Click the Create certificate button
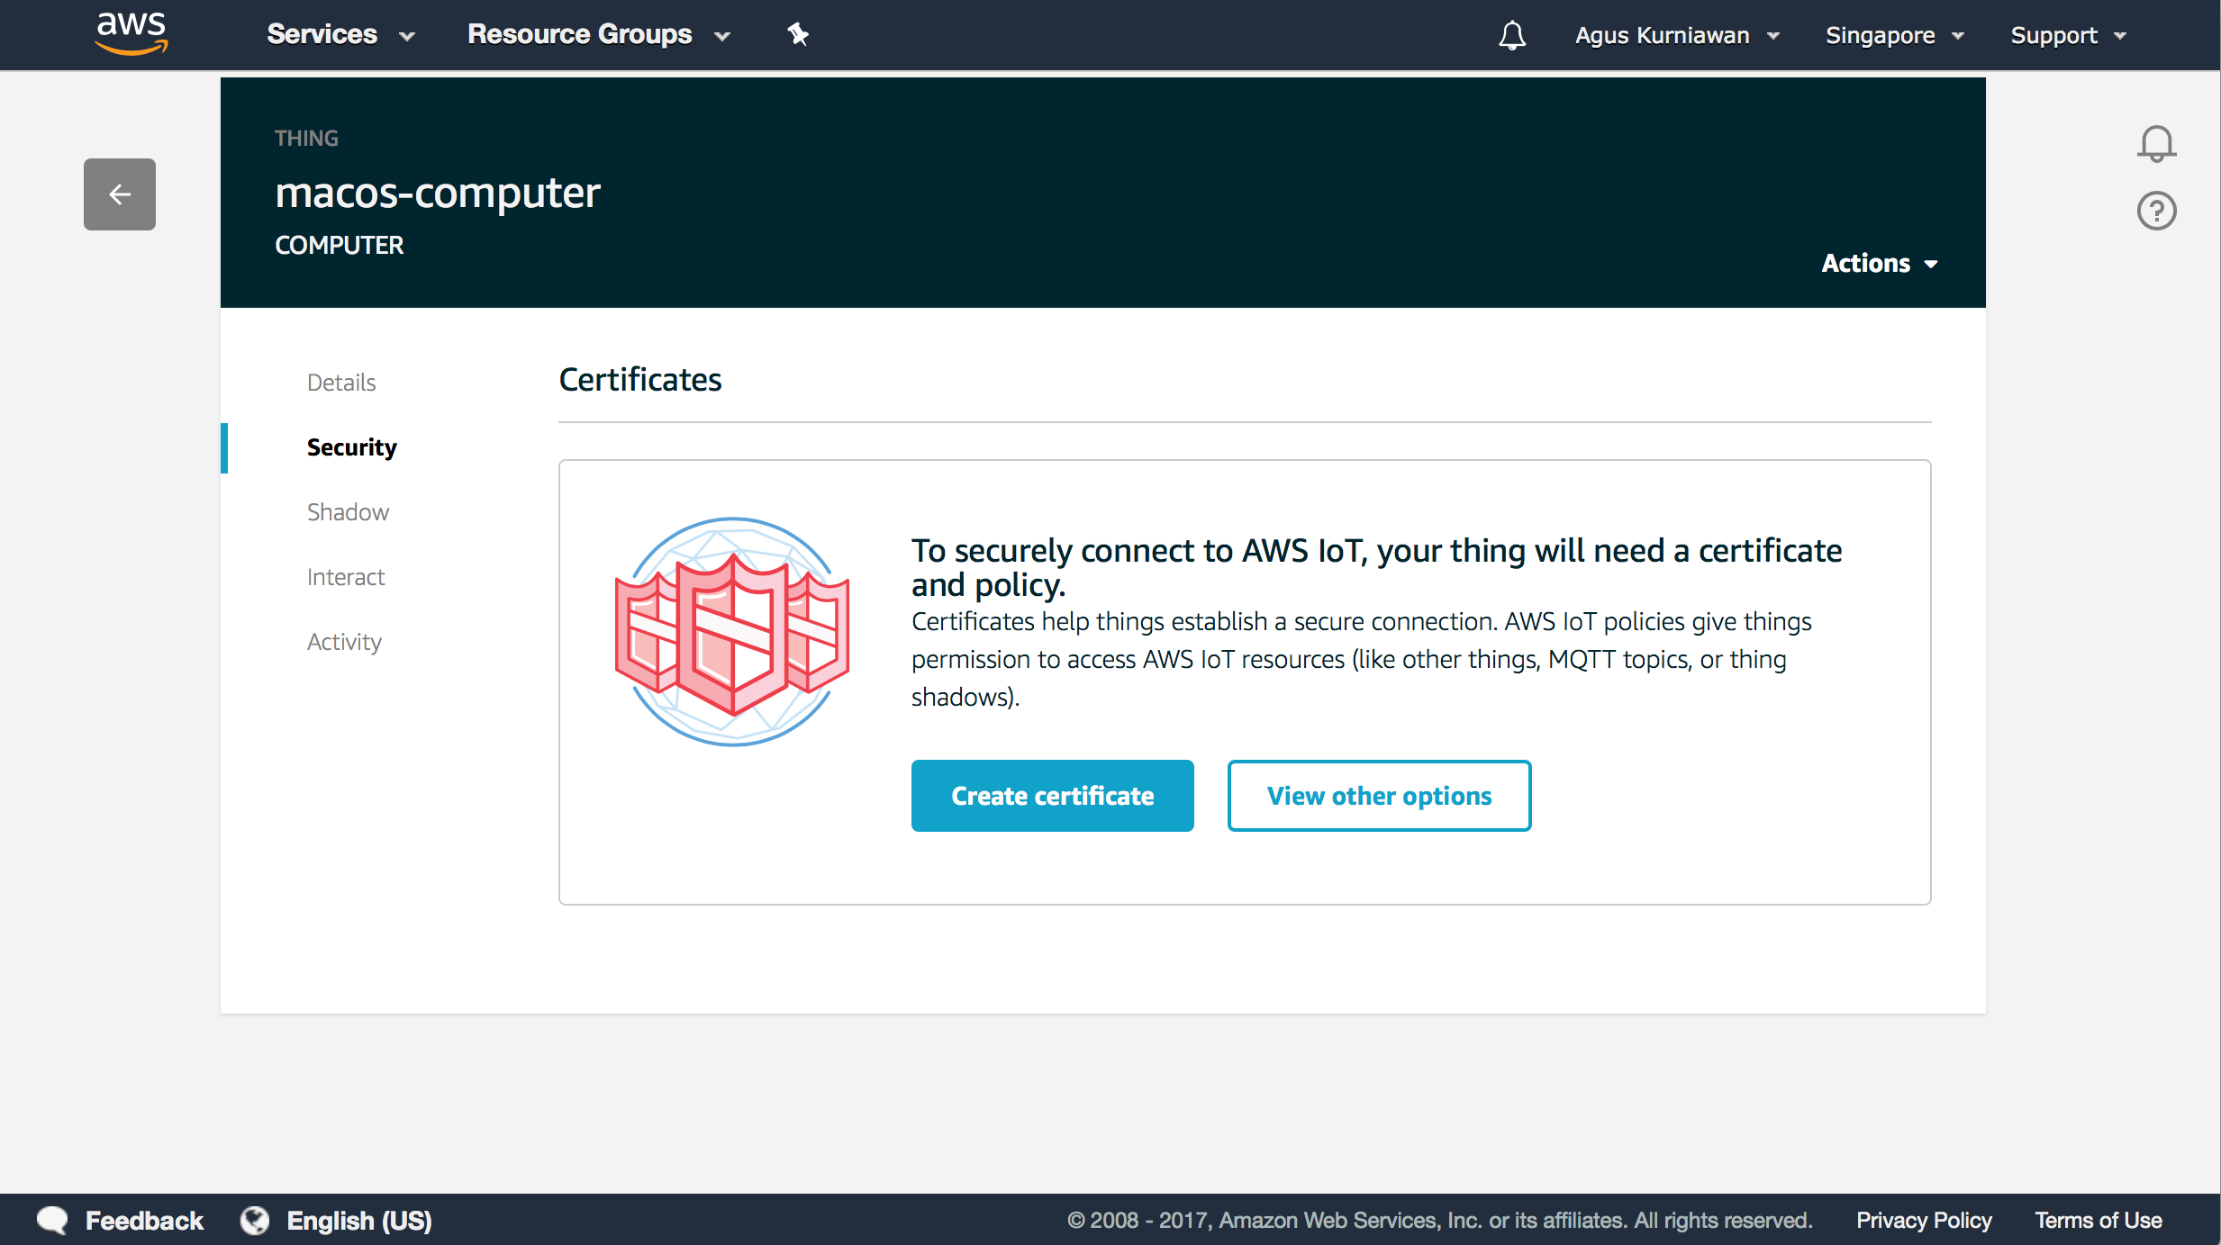 point(1053,796)
